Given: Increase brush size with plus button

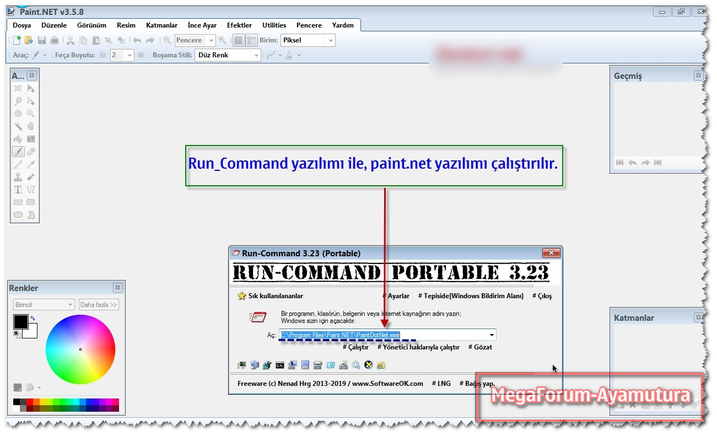Looking at the screenshot, I should [141, 55].
